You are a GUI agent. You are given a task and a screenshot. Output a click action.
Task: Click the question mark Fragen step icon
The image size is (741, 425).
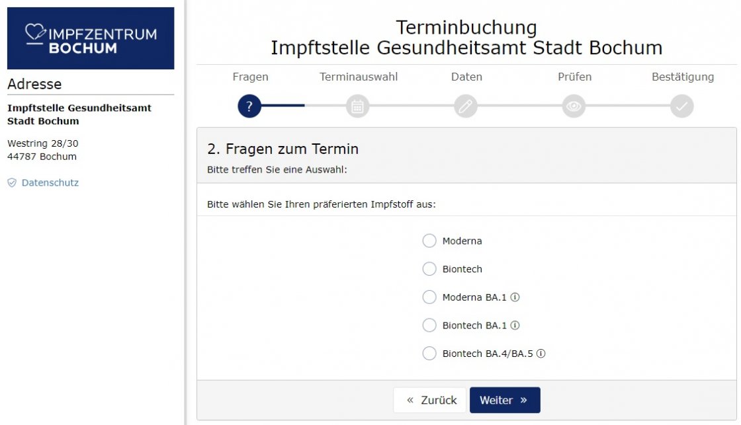[x=249, y=106]
